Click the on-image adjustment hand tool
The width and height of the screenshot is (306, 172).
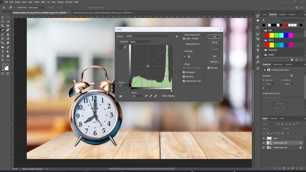tap(120, 97)
